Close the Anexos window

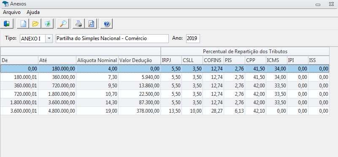point(331,4)
